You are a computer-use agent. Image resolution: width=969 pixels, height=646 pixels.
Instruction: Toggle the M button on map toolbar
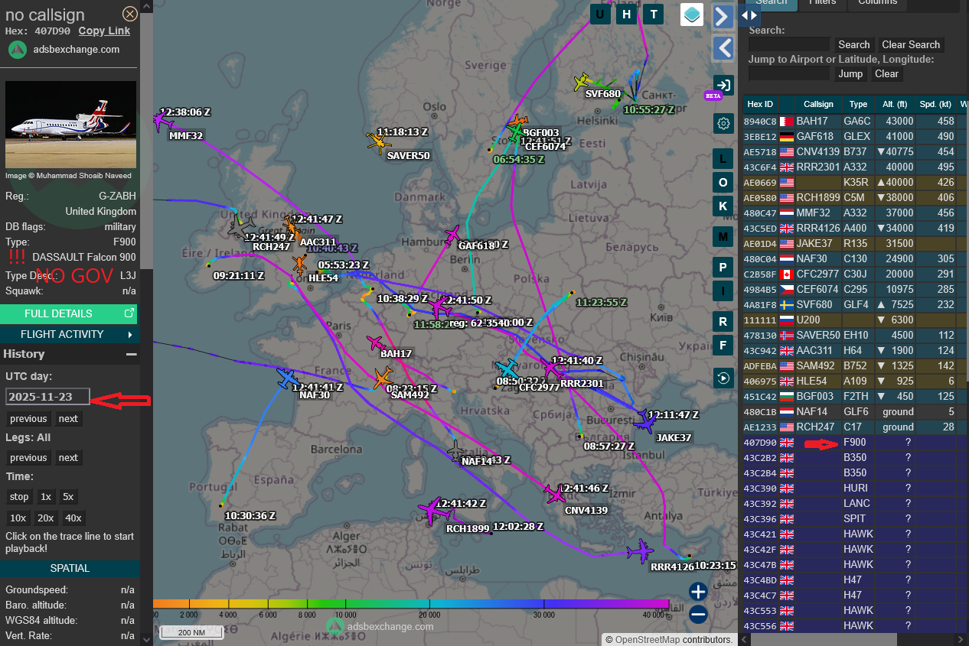[723, 236]
